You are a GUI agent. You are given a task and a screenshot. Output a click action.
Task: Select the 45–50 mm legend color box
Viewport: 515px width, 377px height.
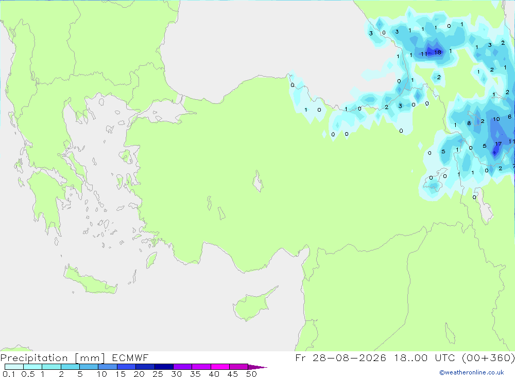(239, 367)
